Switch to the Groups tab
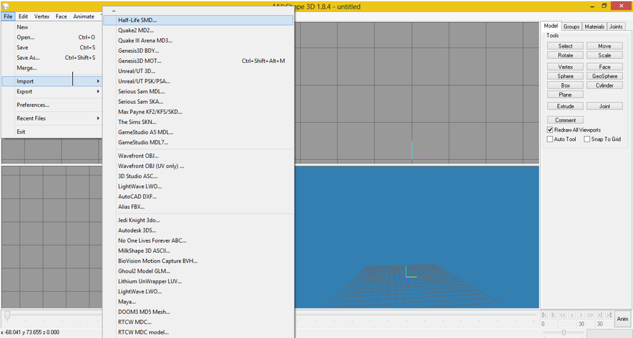633x338 pixels. 571,26
